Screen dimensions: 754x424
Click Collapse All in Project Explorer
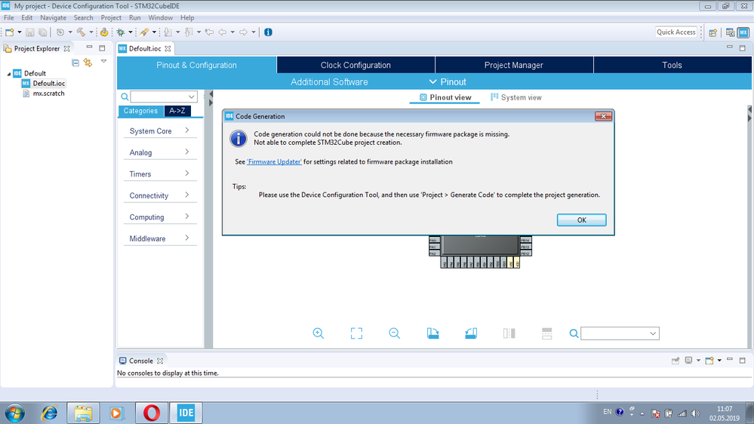tap(75, 63)
